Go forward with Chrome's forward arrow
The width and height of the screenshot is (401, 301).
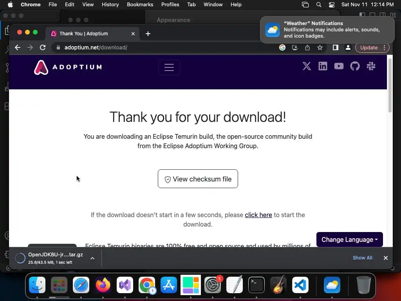pyautogui.click(x=30, y=47)
